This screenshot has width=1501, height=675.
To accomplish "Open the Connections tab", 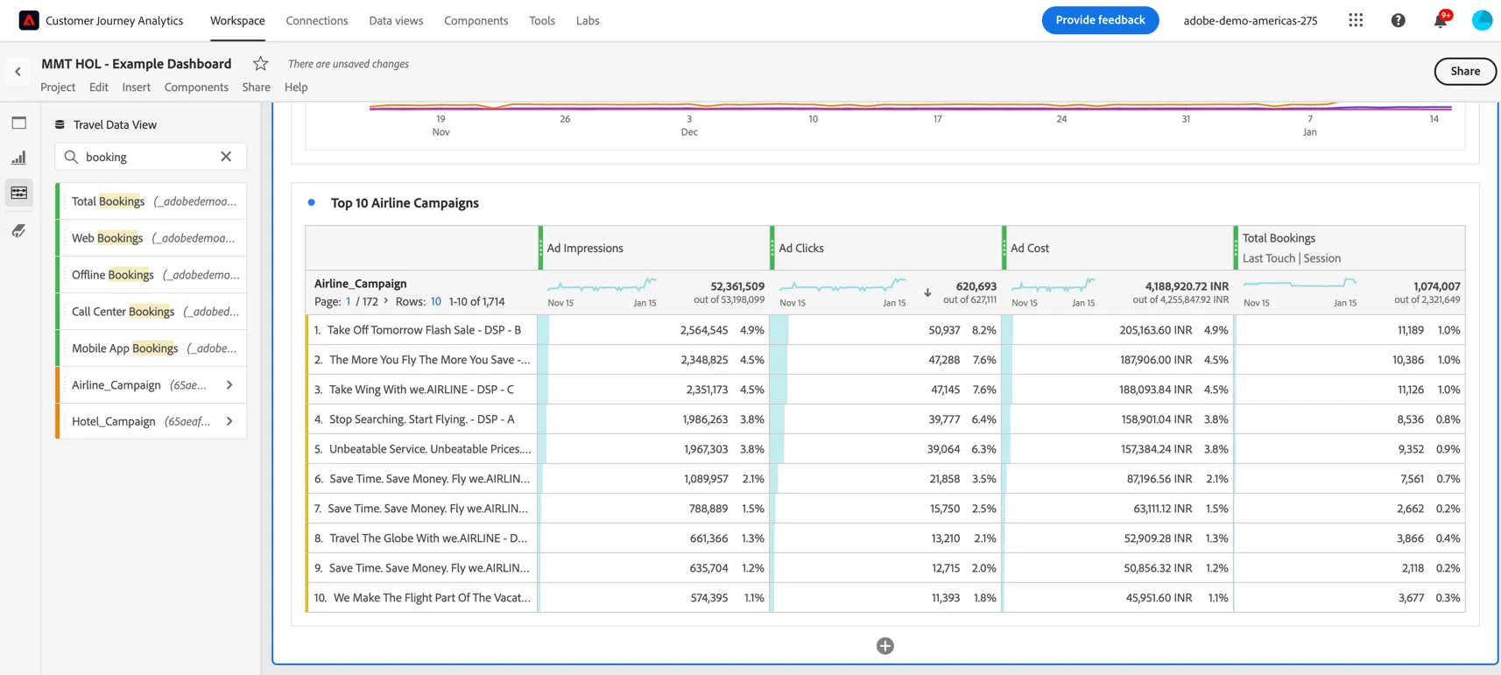I will pyautogui.click(x=317, y=20).
